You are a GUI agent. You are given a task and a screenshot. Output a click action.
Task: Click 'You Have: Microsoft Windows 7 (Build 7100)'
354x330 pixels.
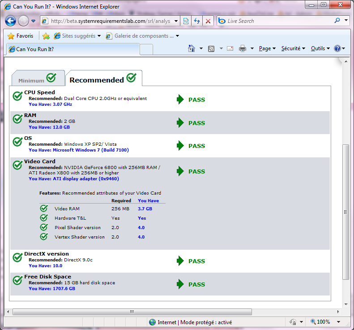(x=79, y=150)
